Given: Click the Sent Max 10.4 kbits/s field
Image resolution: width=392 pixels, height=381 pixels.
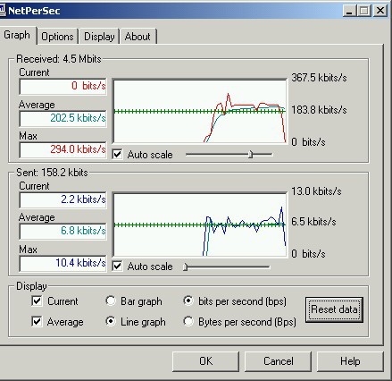Looking at the screenshot, I should coord(63,264).
